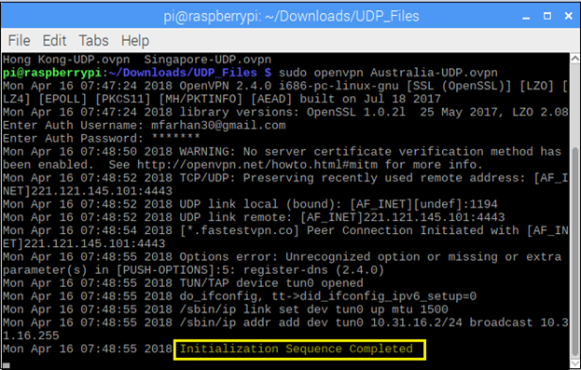Click the terminal cursor on last line
This screenshot has width=581, height=370.
pos(6,365)
